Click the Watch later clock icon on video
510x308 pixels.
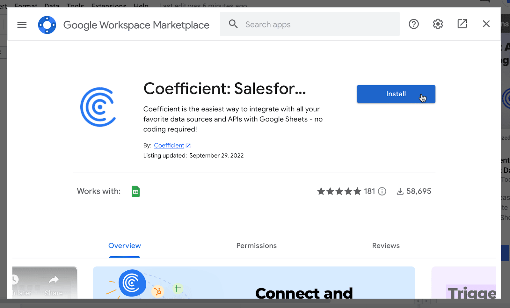pos(15,280)
